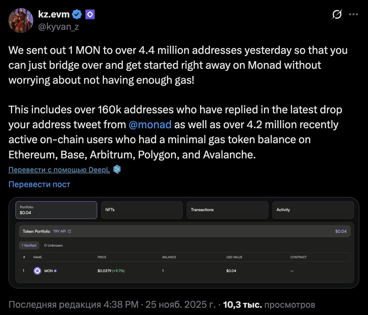Click the DeepL logo icon
Viewport: 368px width, 315px height.
pyautogui.click(x=117, y=170)
